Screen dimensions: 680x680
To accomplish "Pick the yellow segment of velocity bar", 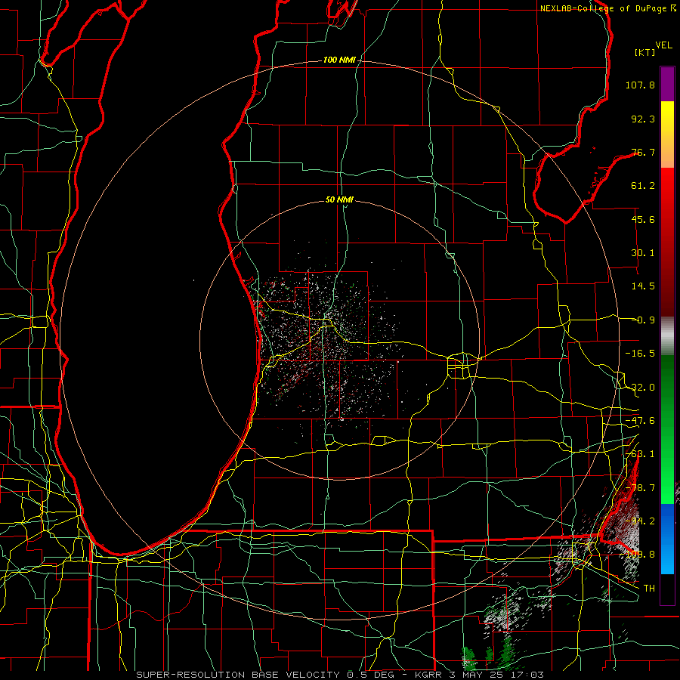I will pyautogui.click(x=667, y=117).
